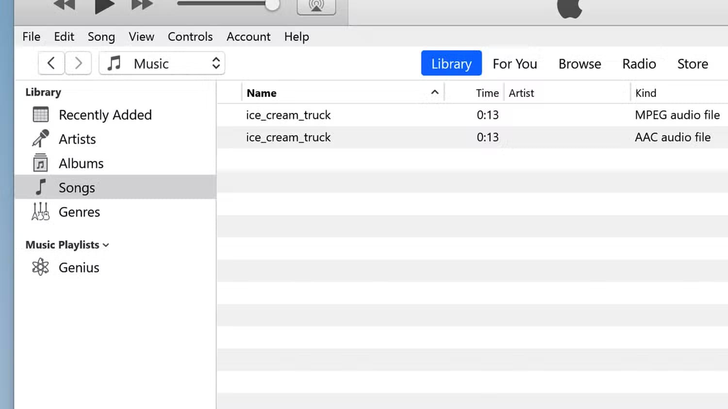Click the Albums icon in sidebar
This screenshot has height=409, width=728.
pos(41,163)
